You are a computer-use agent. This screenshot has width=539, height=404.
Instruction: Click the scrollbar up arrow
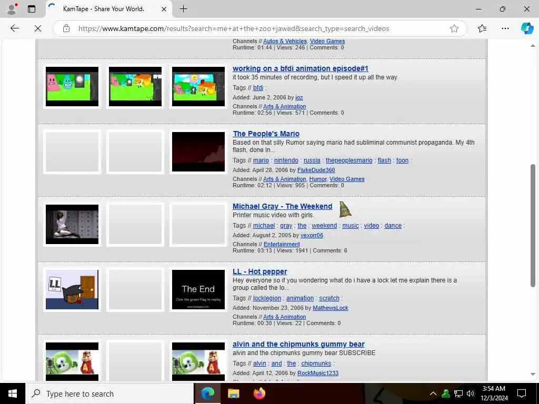533,45
